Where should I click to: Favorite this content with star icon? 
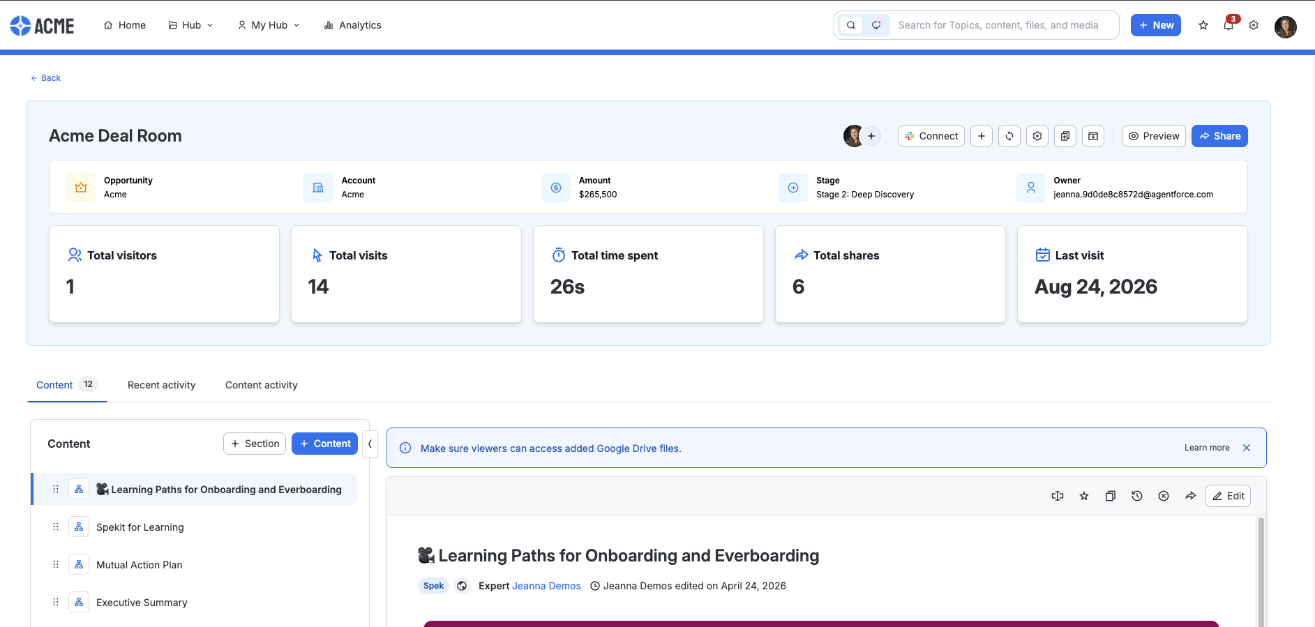(1084, 496)
